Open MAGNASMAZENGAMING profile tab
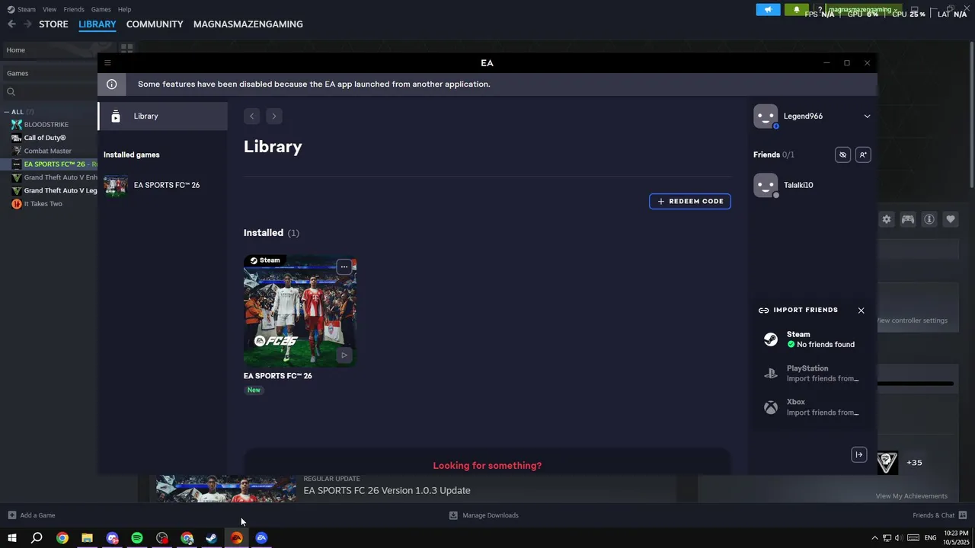Viewport: 975px width, 548px height. [x=248, y=24]
